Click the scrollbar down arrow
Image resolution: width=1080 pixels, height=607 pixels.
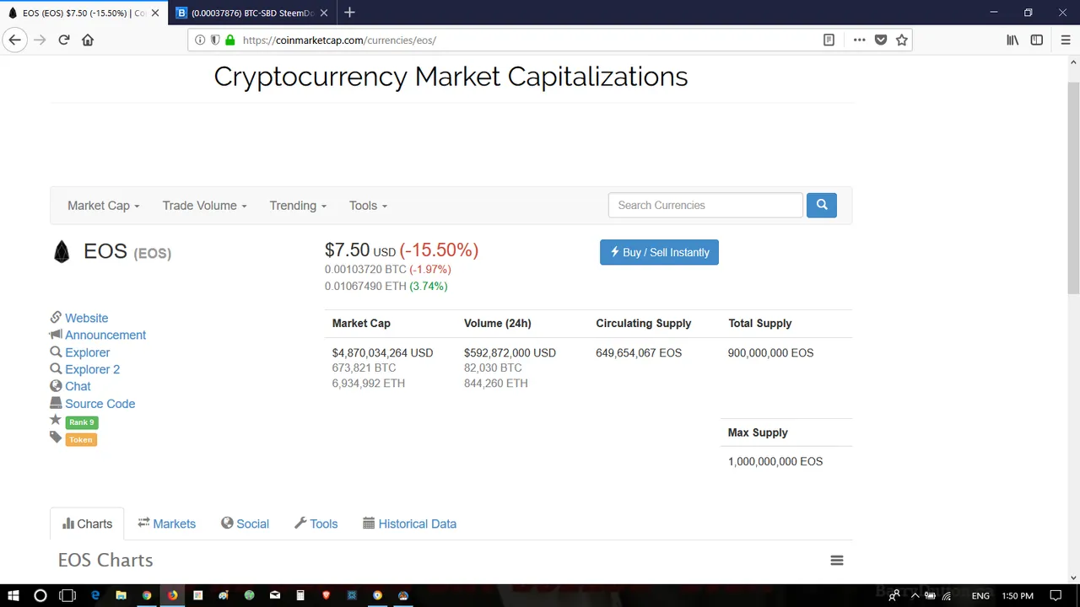(1073, 577)
